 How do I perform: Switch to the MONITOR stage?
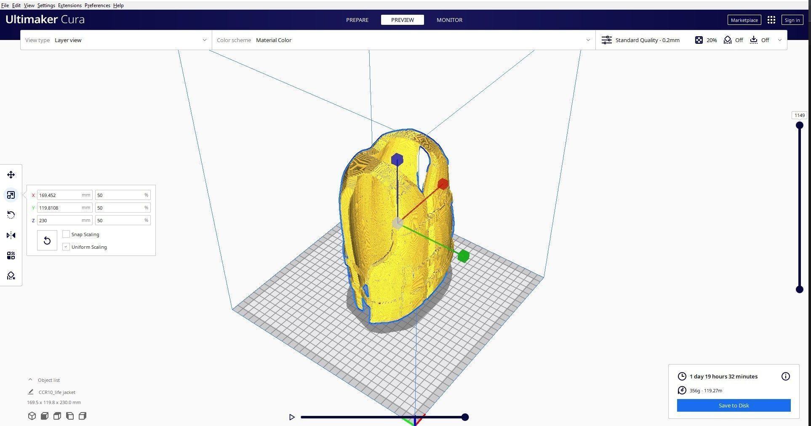449,20
